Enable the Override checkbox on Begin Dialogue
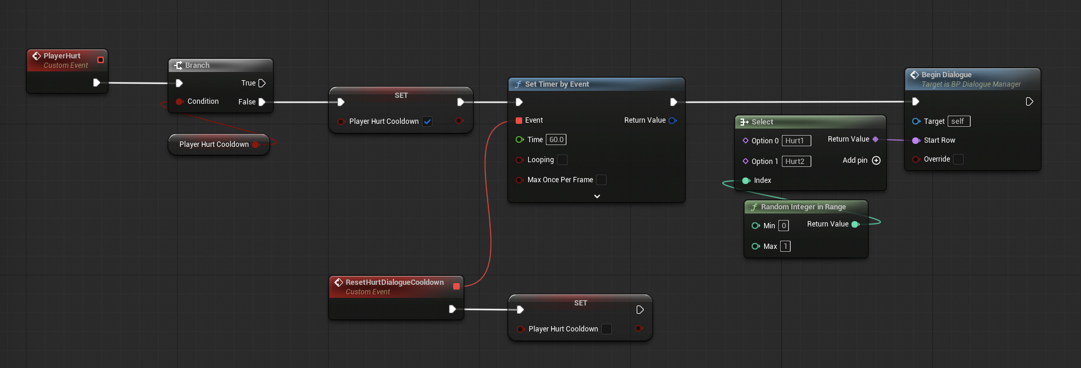 (x=958, y=159)
